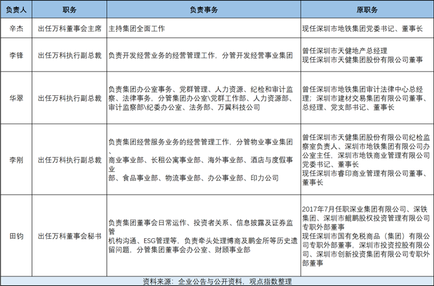This screenshot has height=286, width=434.
Task: Click the 负责事务 column header
Action: [204, 10]
